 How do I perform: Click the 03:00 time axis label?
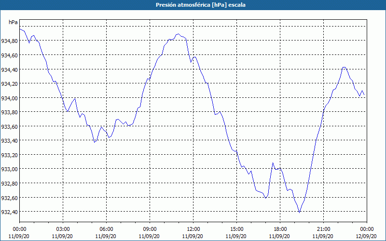point(63,229)
